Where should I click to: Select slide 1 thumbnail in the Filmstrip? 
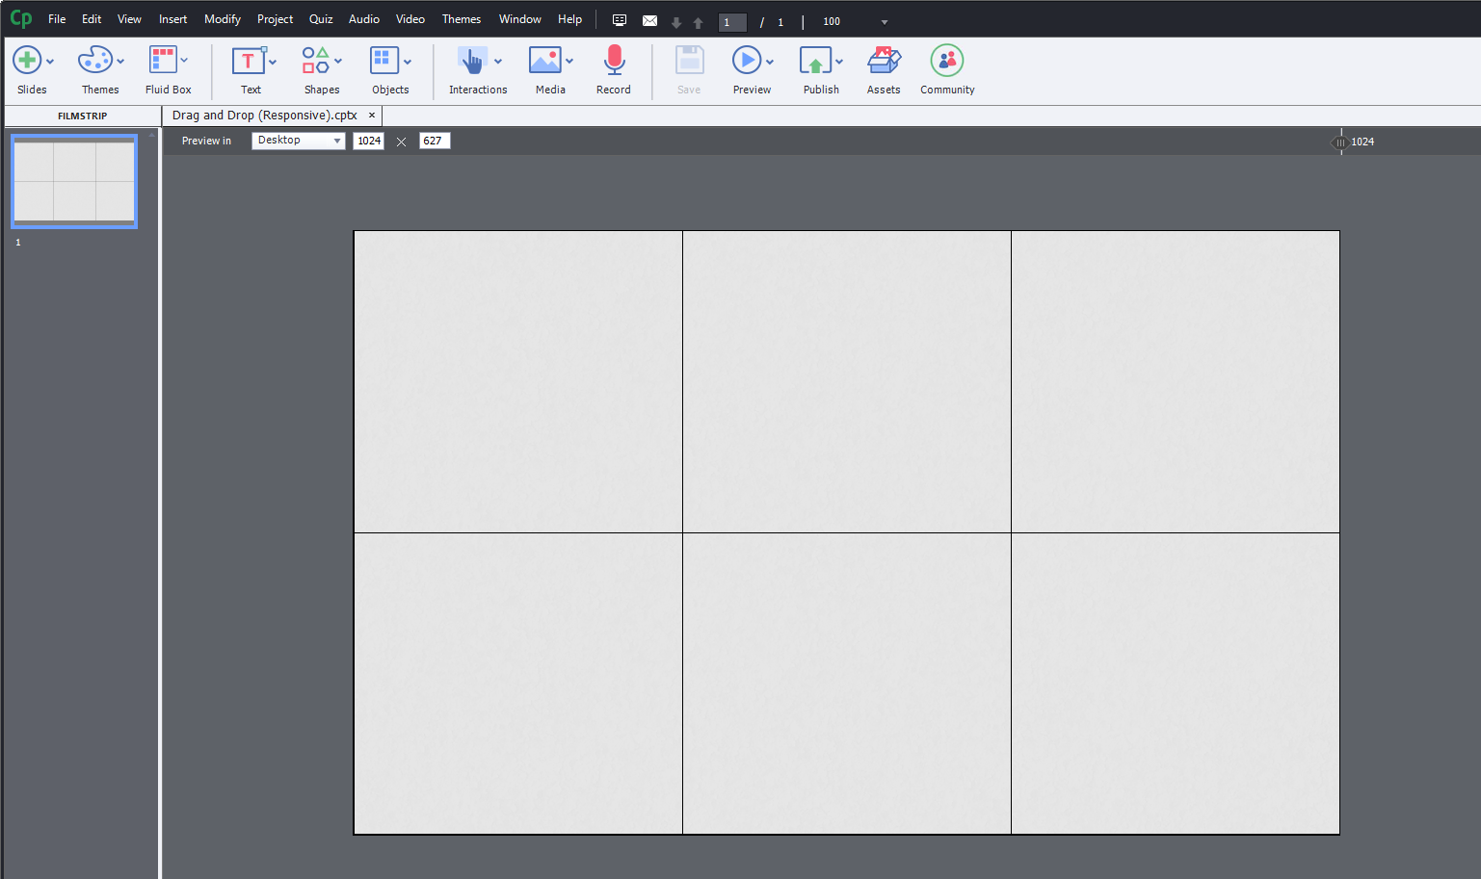click(x=74, y=181)
